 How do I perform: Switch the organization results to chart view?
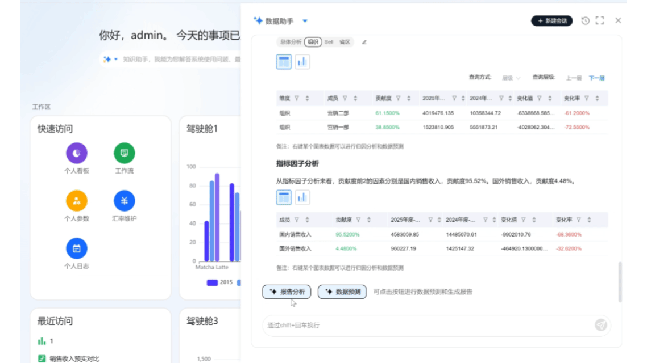(x=302, y=62)
